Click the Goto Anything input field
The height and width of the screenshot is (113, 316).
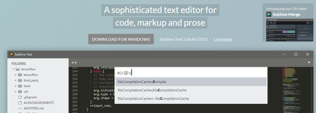click(191, 73)
